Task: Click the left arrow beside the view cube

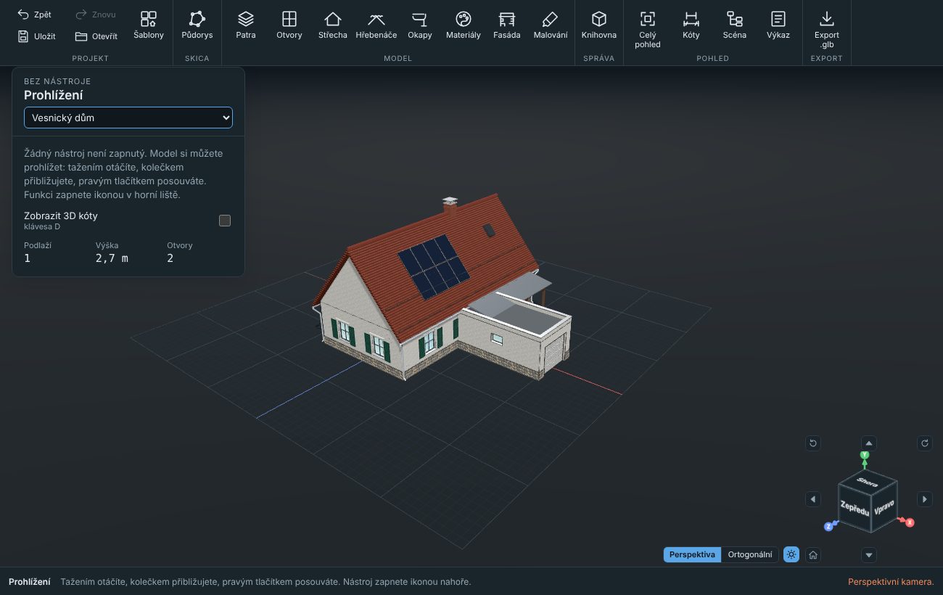Action: point(813,499)
